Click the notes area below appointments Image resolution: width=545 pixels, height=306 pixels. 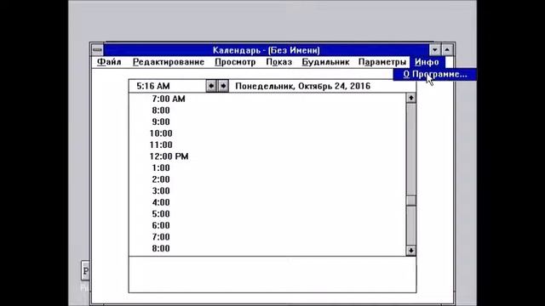[272, 275]
